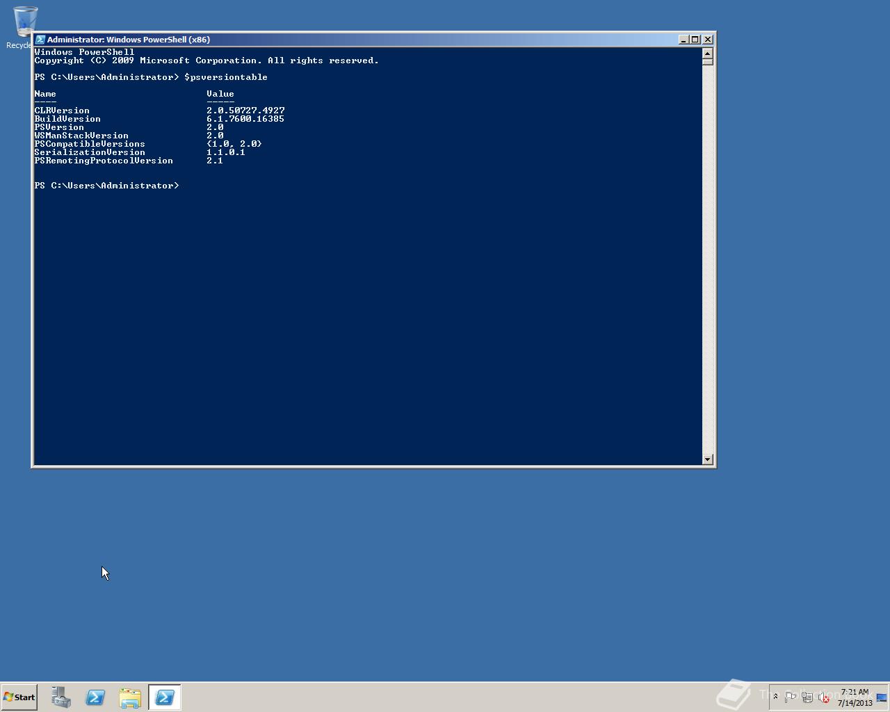Open the Start menu

(19, 697)
